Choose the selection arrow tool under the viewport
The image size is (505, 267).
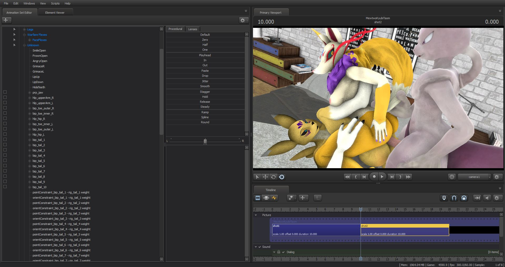click(x=257, y=177)
